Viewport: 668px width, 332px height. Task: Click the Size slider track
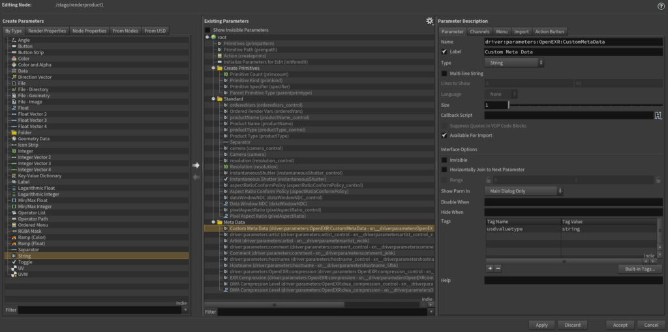click(585, 105)
